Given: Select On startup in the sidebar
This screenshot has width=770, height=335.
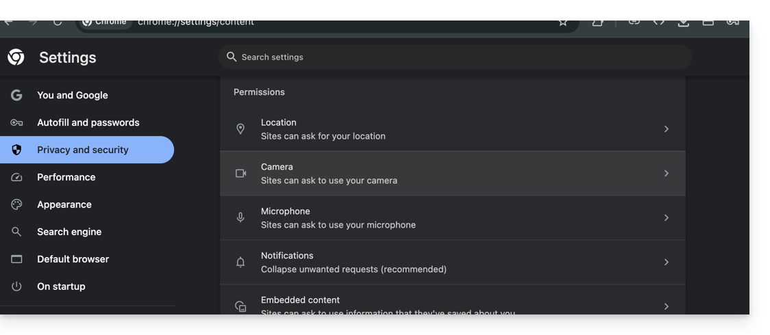Looking at the screenshot, I should tap(61, 286).
